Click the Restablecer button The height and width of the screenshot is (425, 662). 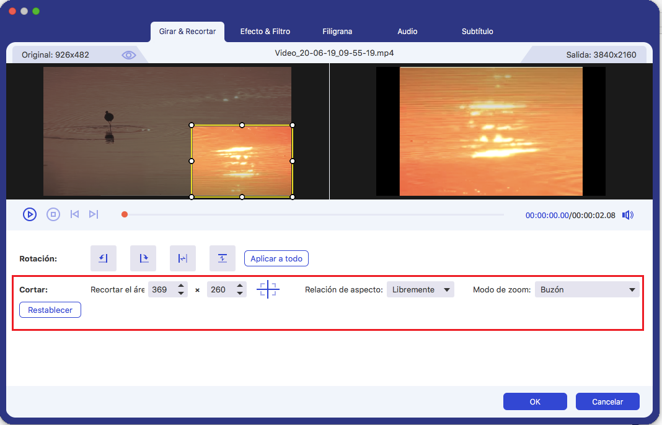50,310
